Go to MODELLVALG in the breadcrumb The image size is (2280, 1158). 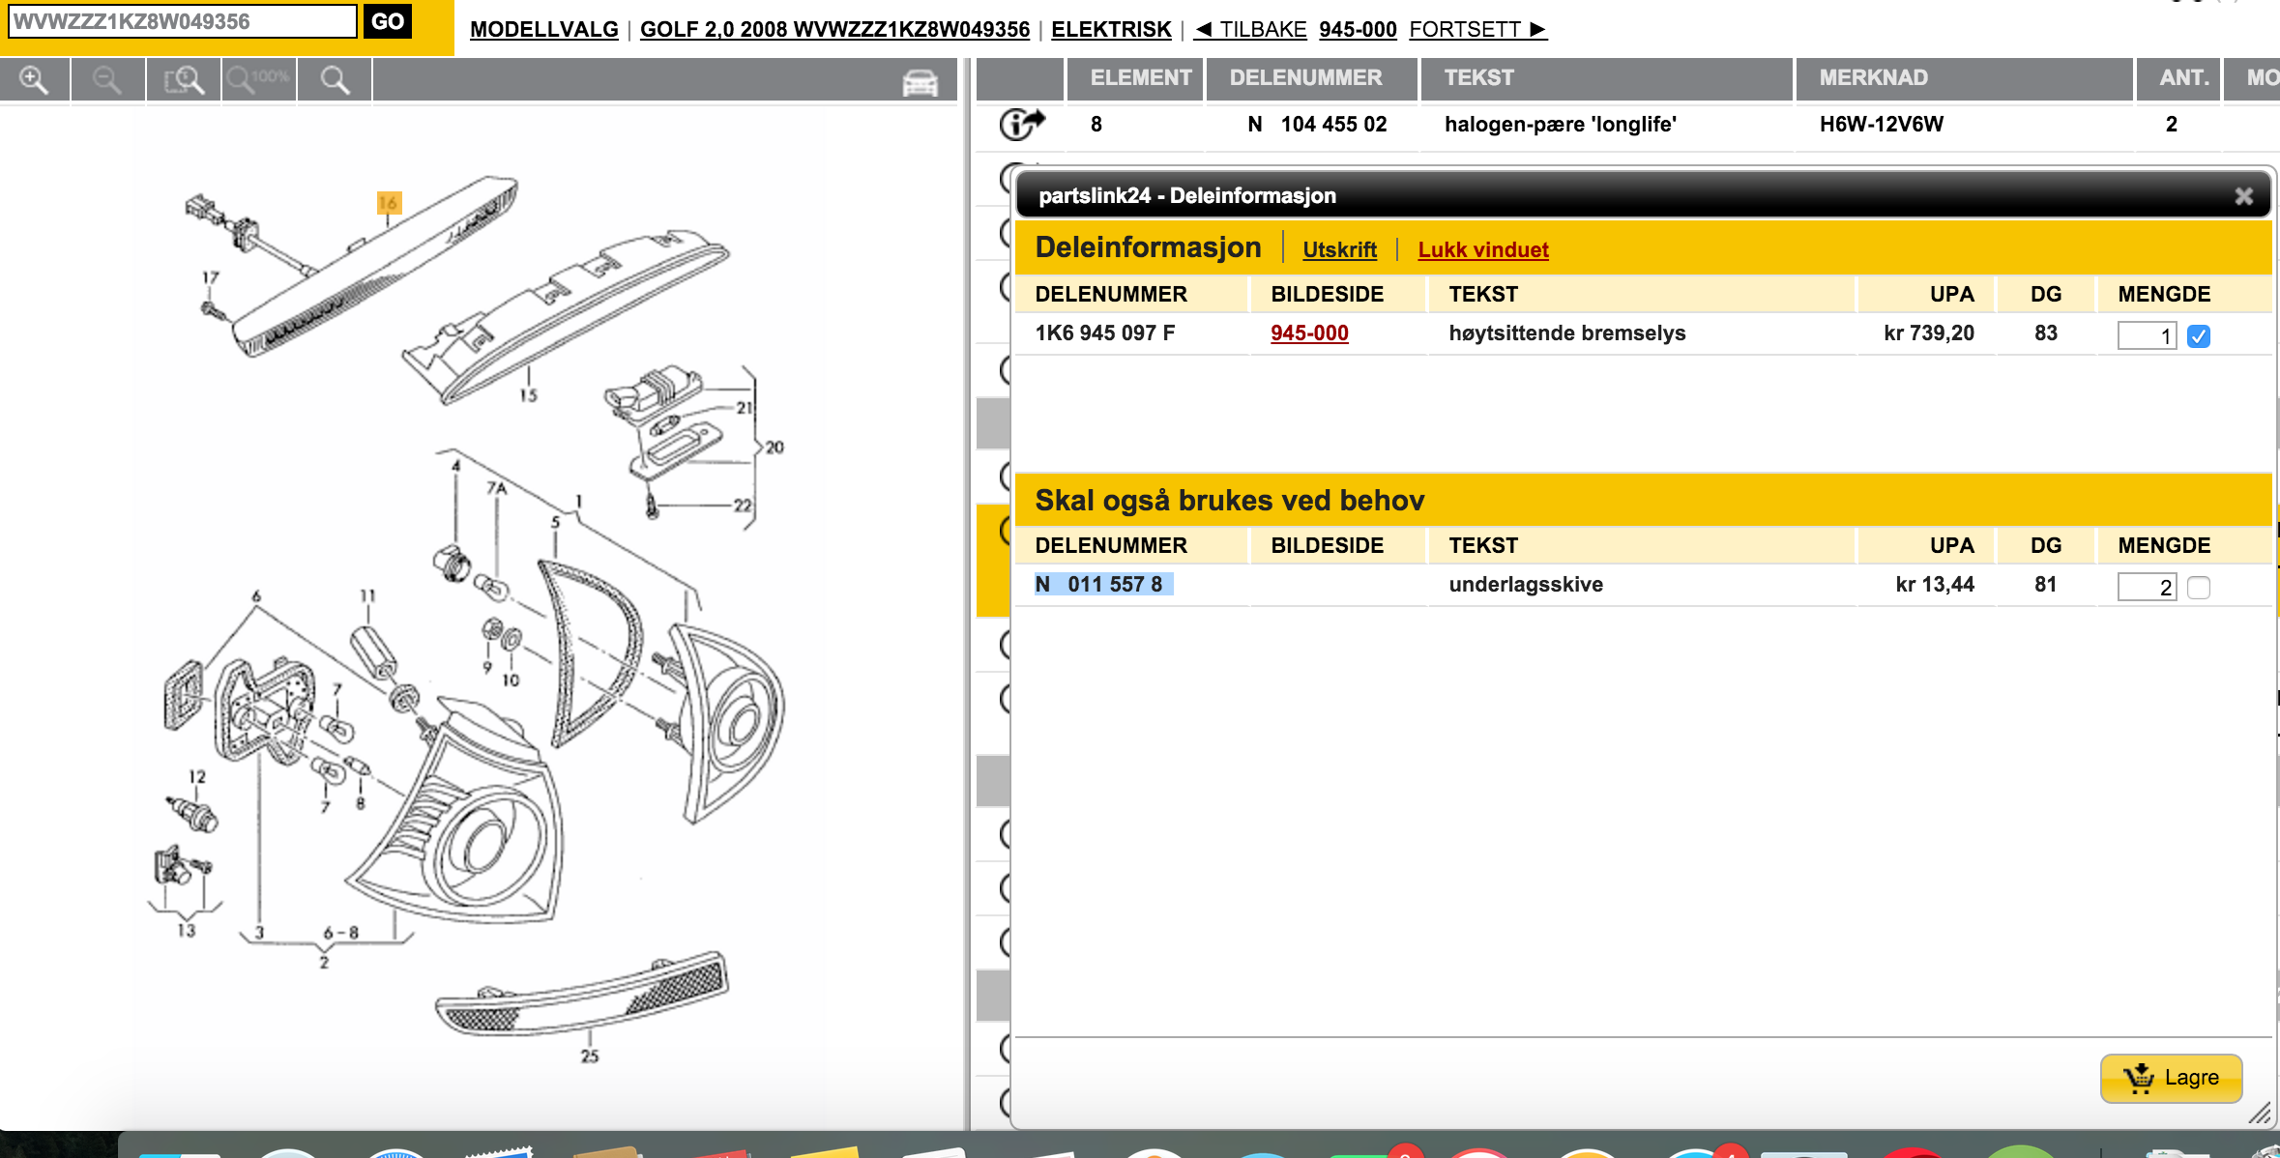pos(543,30)
